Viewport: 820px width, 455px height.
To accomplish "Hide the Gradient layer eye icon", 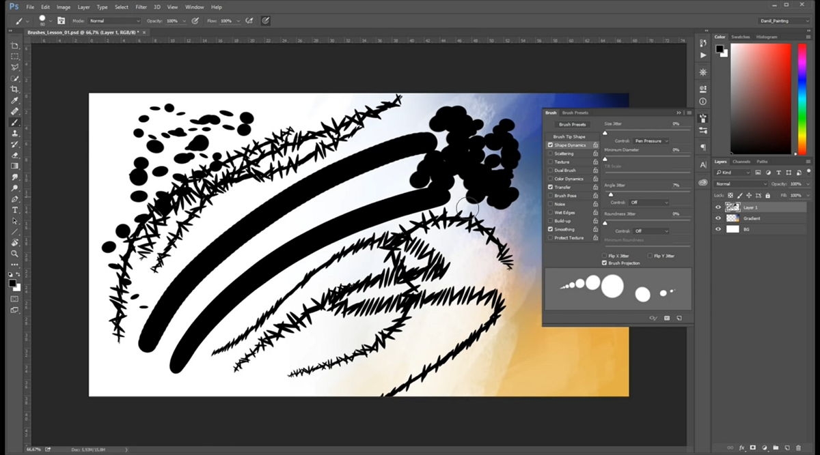I will click(717, 218).
